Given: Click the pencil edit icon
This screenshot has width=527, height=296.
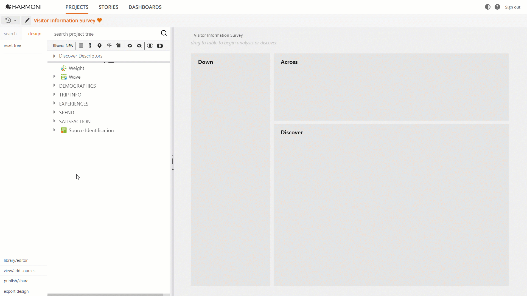Looking at the screenshot, I should point(27,20).
